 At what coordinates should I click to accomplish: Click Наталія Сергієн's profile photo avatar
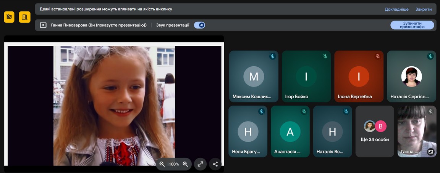point(411,77)
